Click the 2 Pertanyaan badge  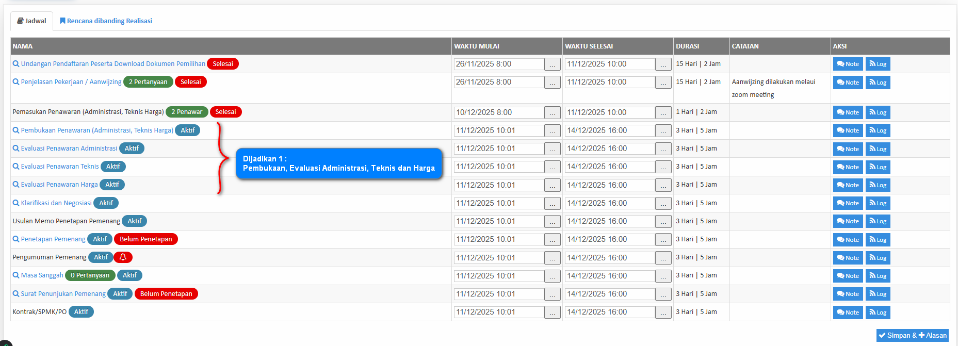[x=148, y=82]
